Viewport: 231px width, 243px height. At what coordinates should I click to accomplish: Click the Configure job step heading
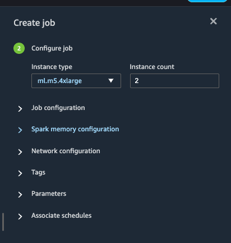click(x=52, y=48)
